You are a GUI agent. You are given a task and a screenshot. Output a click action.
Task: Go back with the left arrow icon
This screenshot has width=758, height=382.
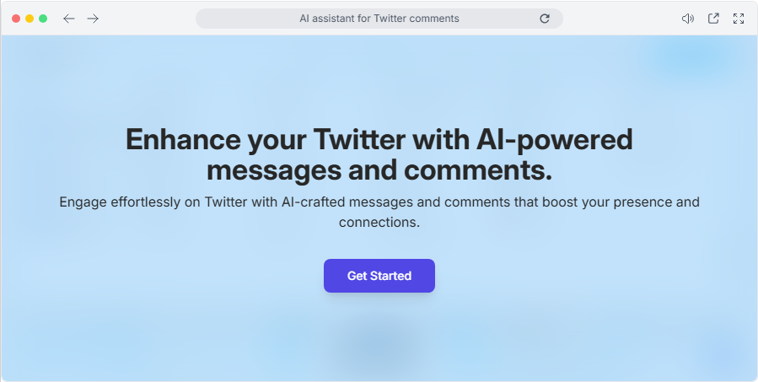[x=69, y=19]
